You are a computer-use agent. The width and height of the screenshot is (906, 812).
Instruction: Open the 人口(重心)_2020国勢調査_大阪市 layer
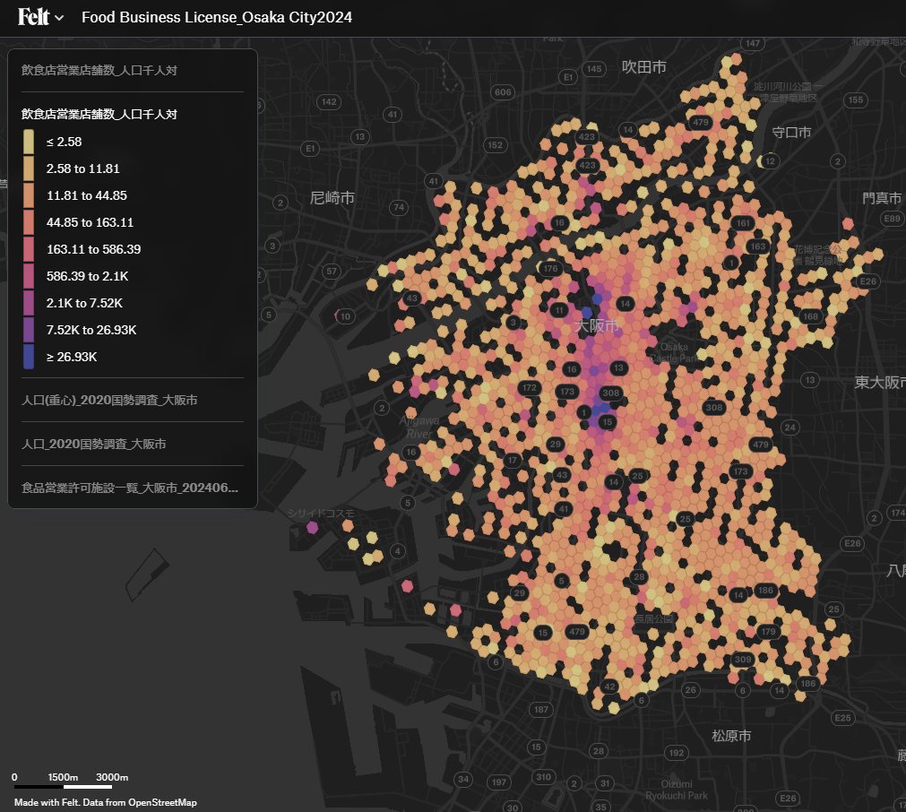click(x=110, y=400)
